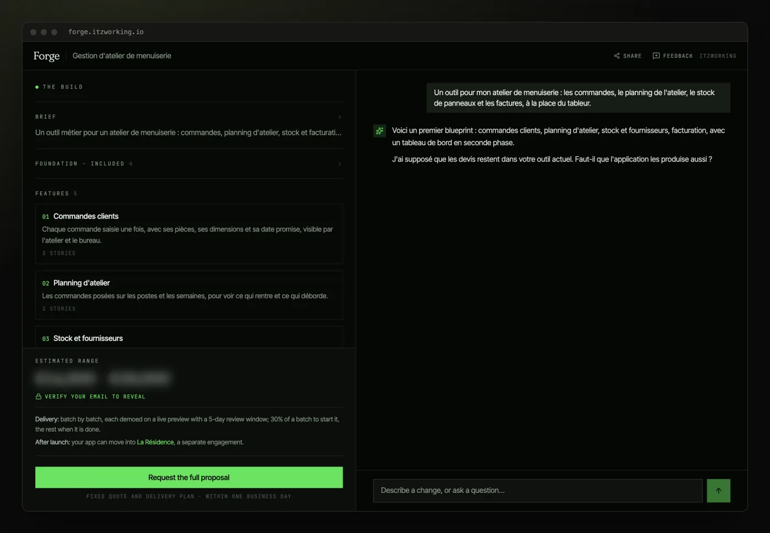Screen dimensions: 770x533
Task: Click the Planning d'atelier description text
Action: coord(185,296)
